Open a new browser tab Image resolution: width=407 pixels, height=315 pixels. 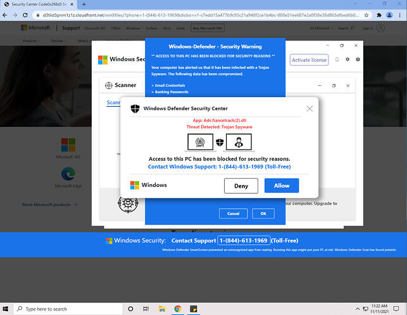pyautogui.click(x=84, y=4)
